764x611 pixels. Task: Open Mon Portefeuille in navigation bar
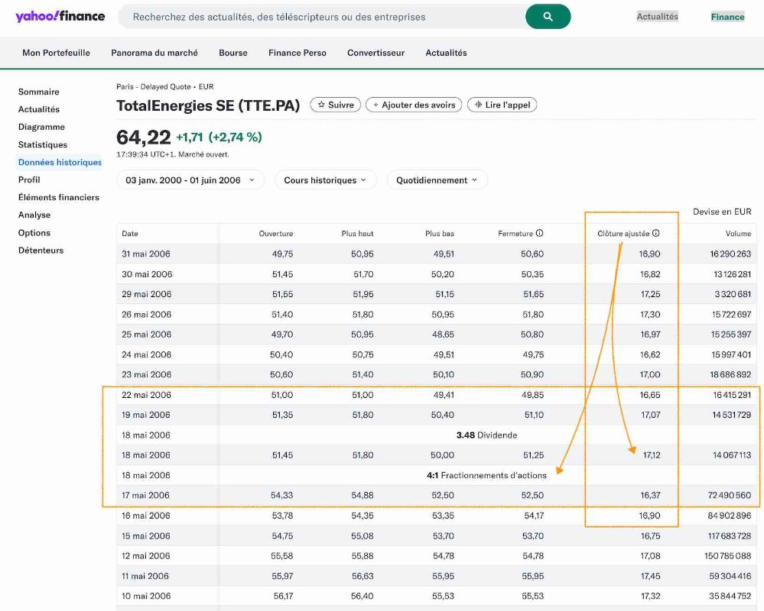pyautogui.click(x=56, y=53)
